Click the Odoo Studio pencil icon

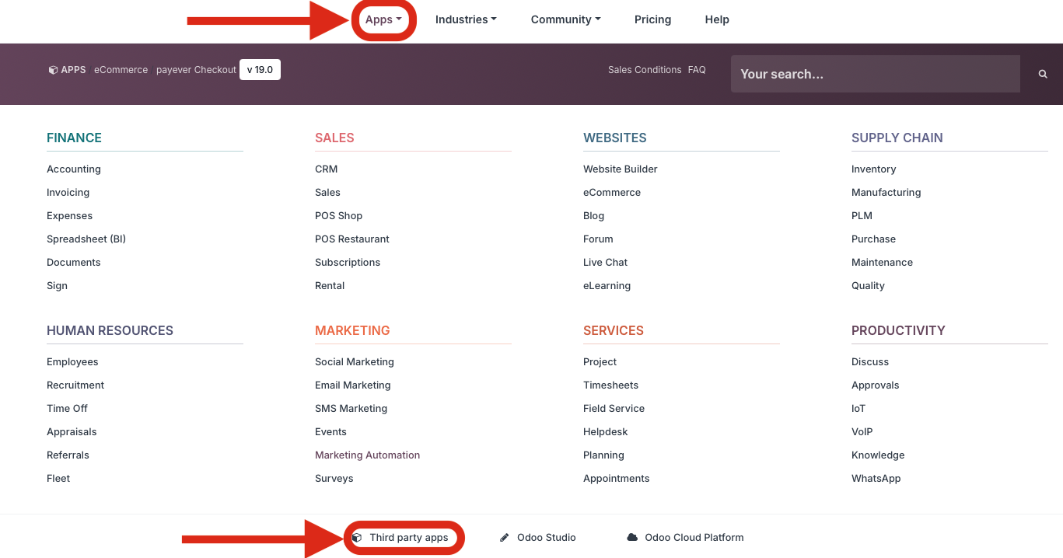point(504,537)
